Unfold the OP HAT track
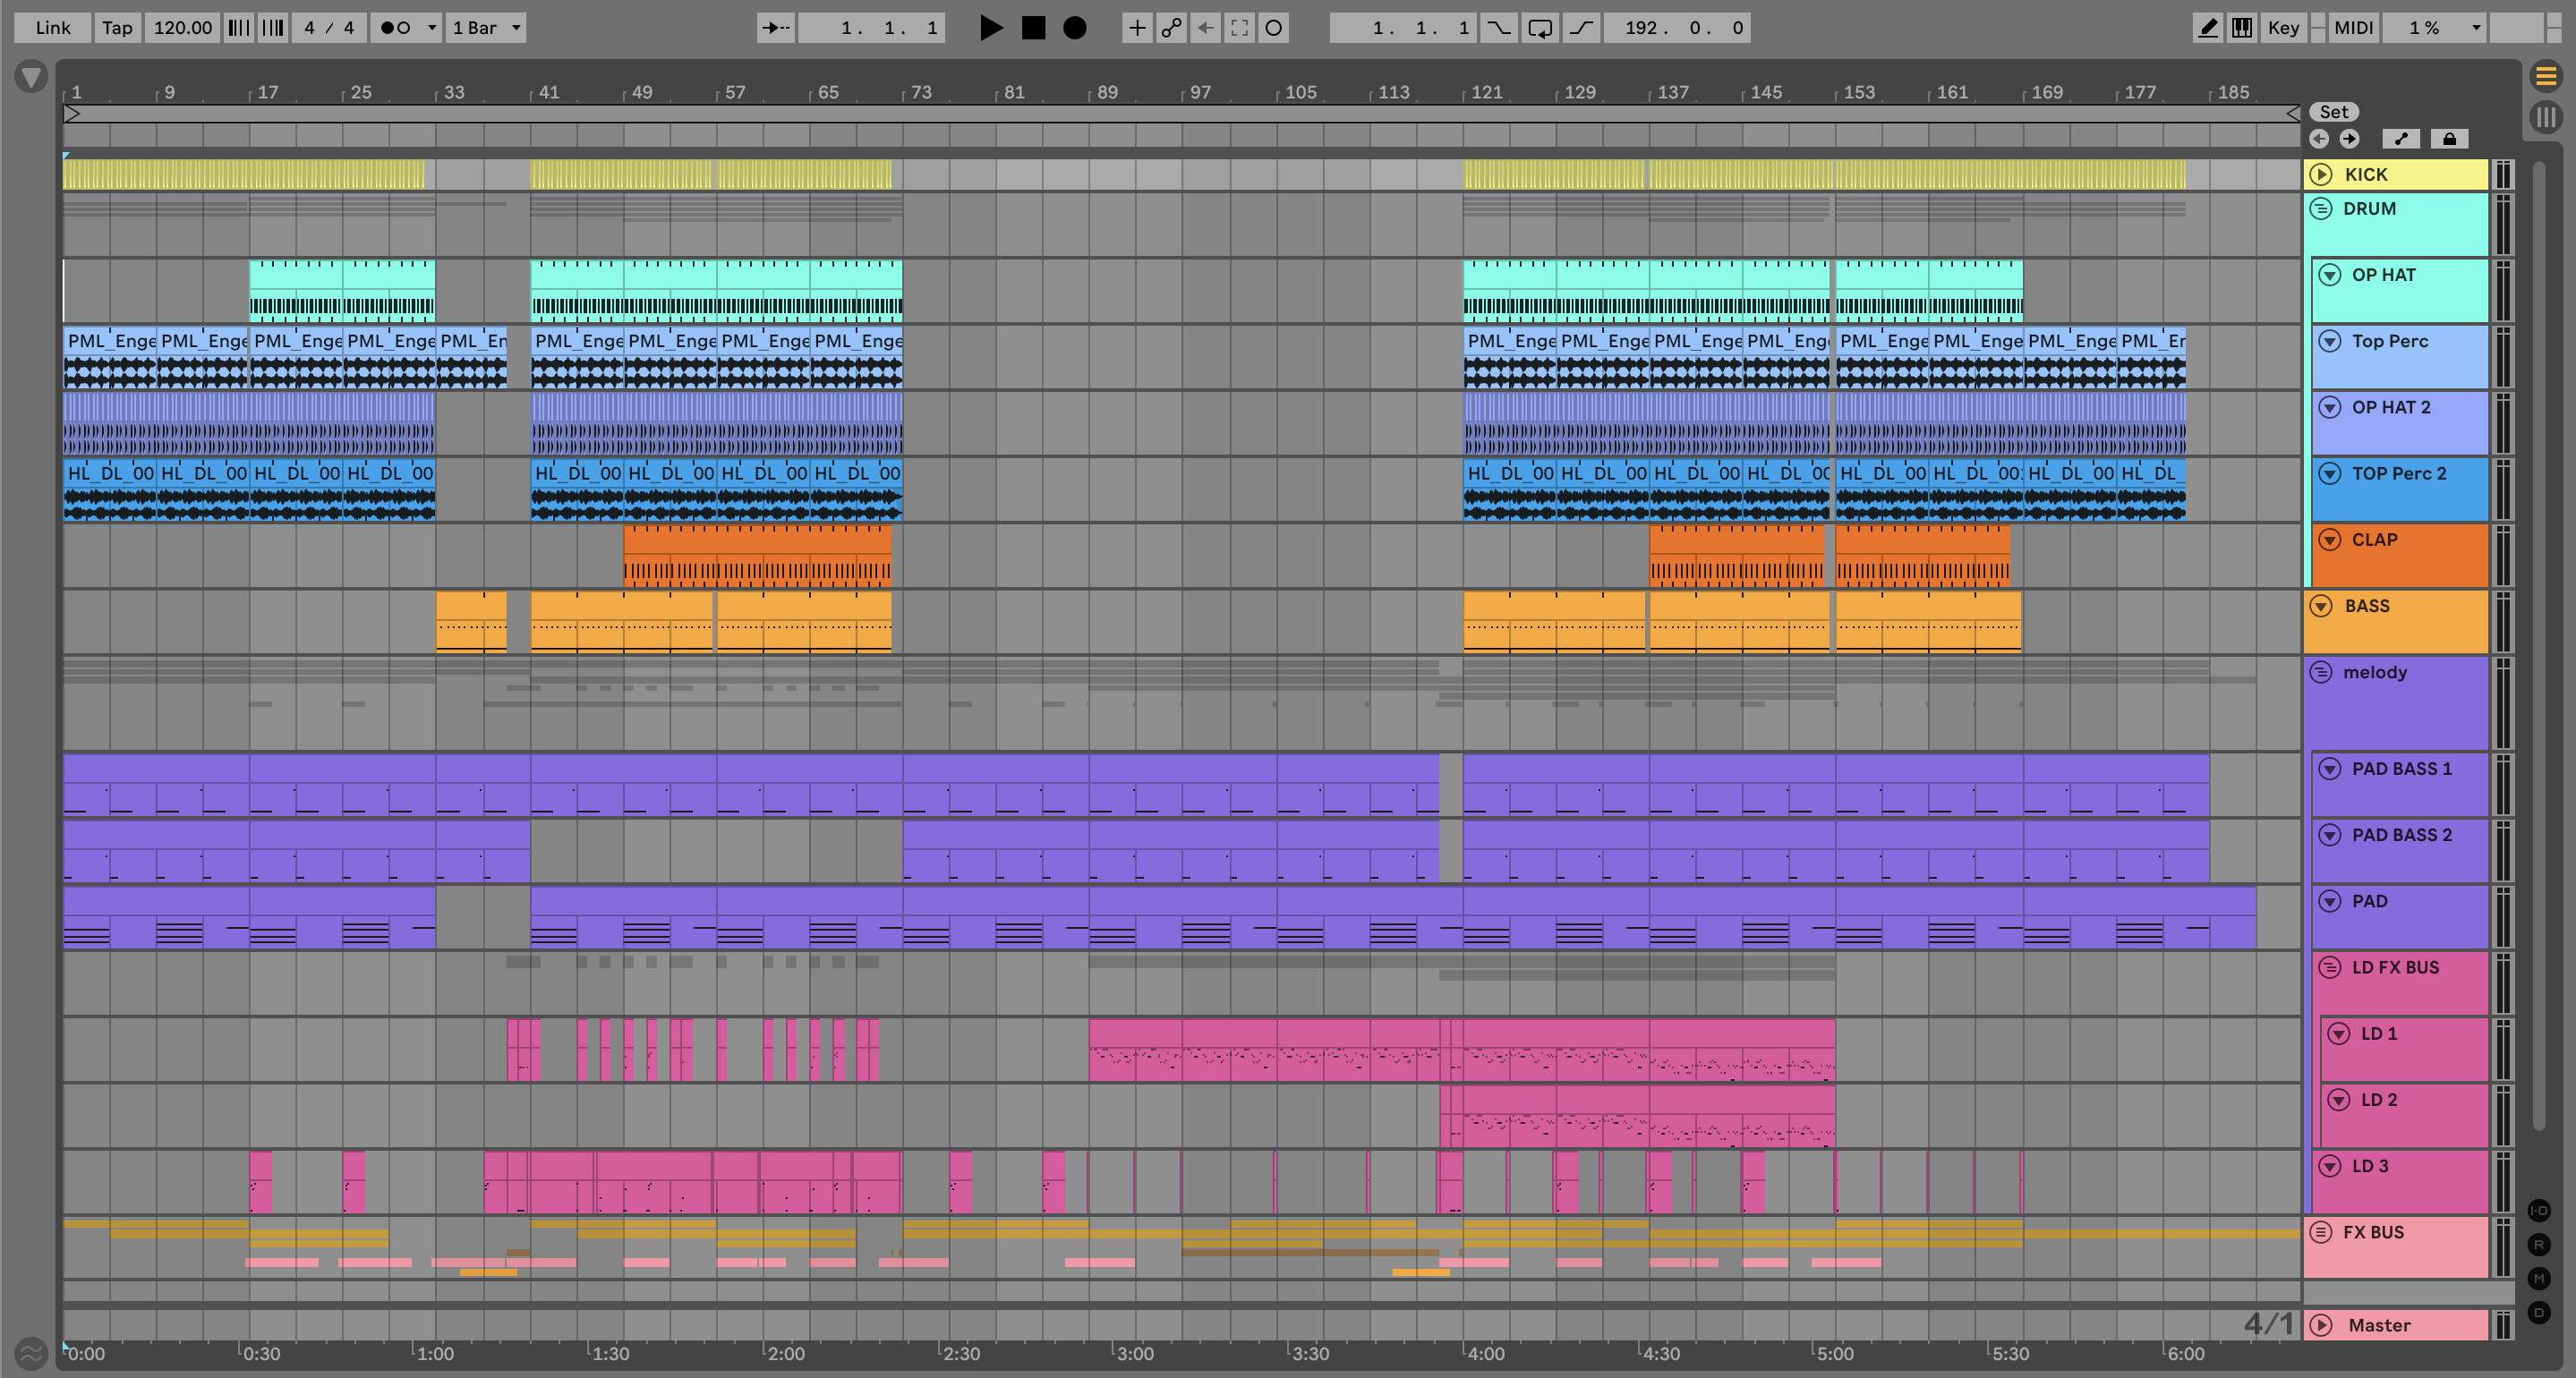The height and width of the screenshot is (1378, 2576). [x=2329, y=275]
